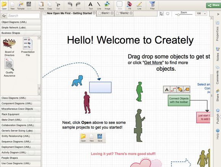Open the Filter funnel tool

point(152,5)
